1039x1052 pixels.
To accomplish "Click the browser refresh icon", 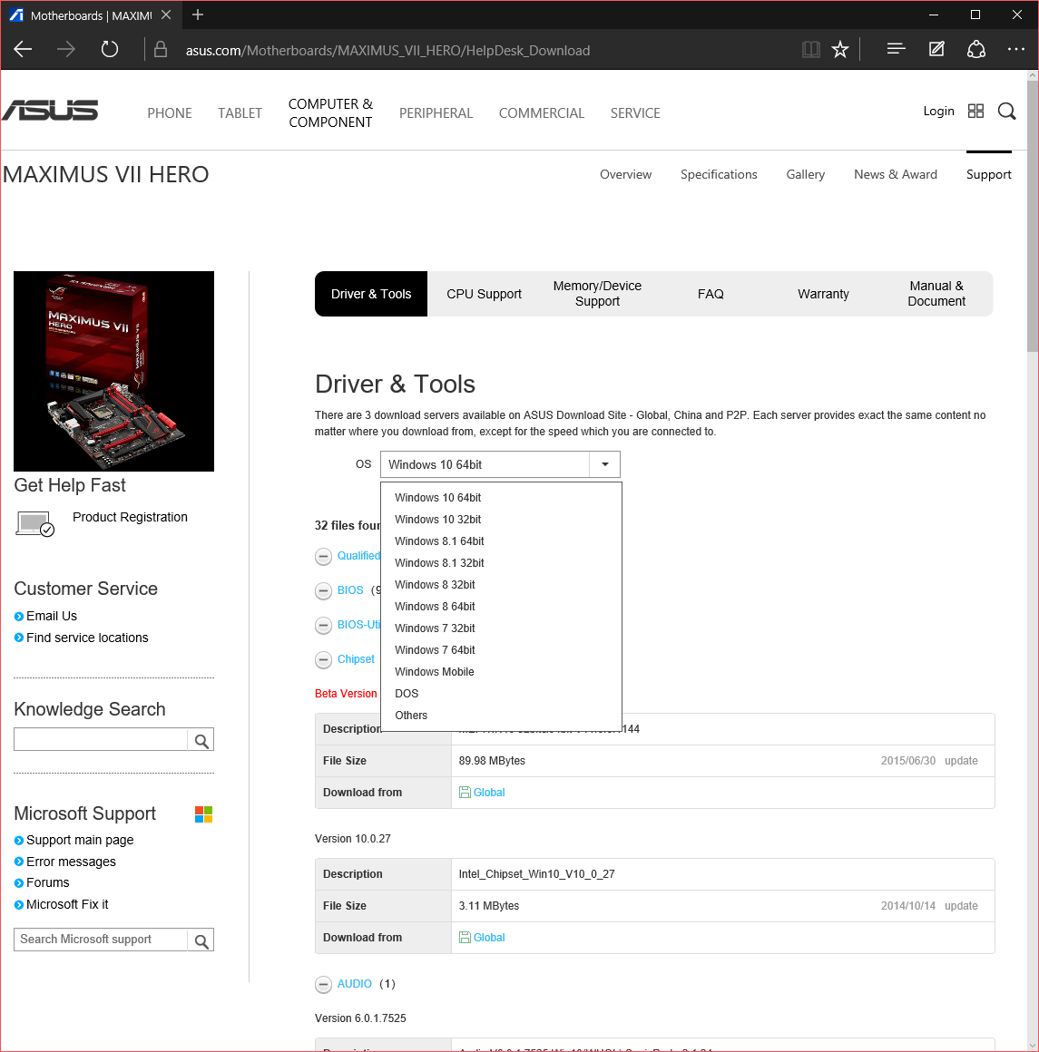I will (x=110, y=50).
